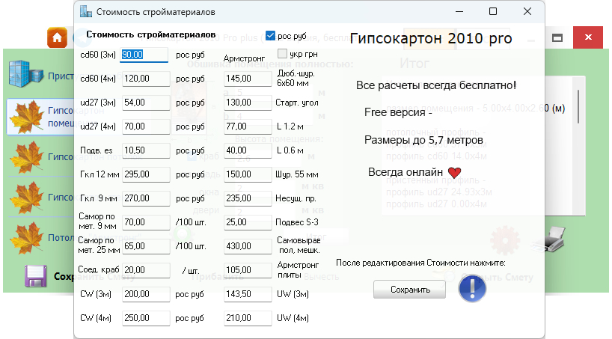Viewport: 612px width, 339px height.
Task: Click the orange home icon in the background window
Action: (57, 37)
